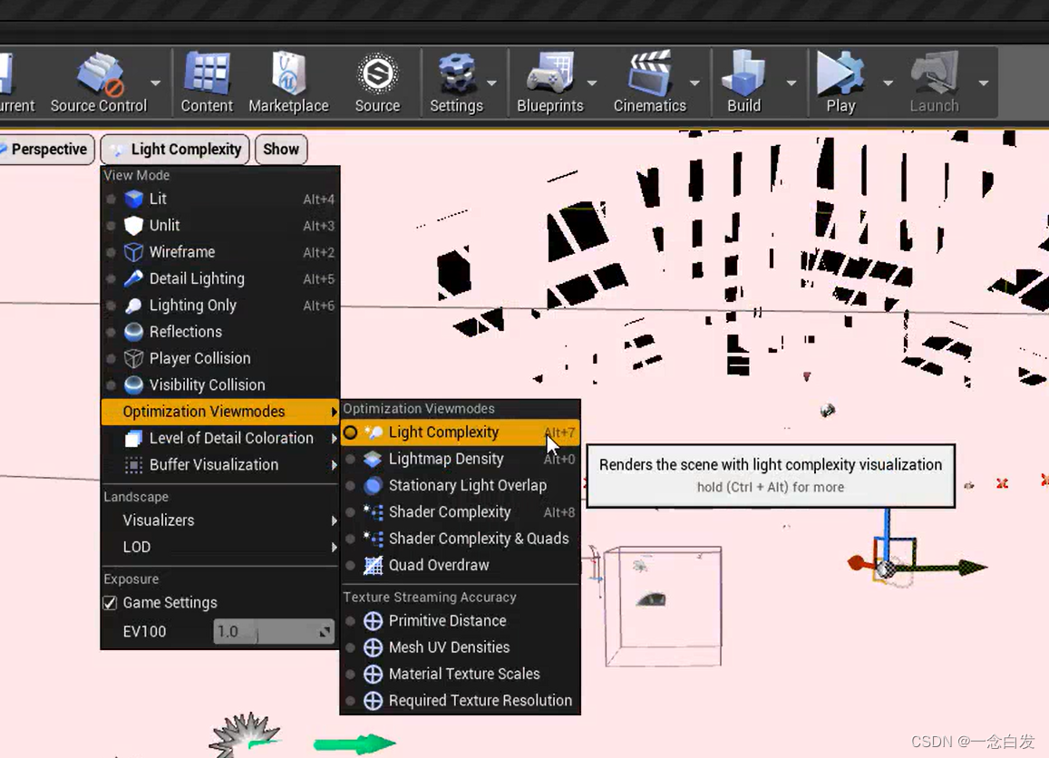Click the Lit view mode cube icon
Image resolution: width=1049 pixels, height=758 pixels.
pos(134,199)
